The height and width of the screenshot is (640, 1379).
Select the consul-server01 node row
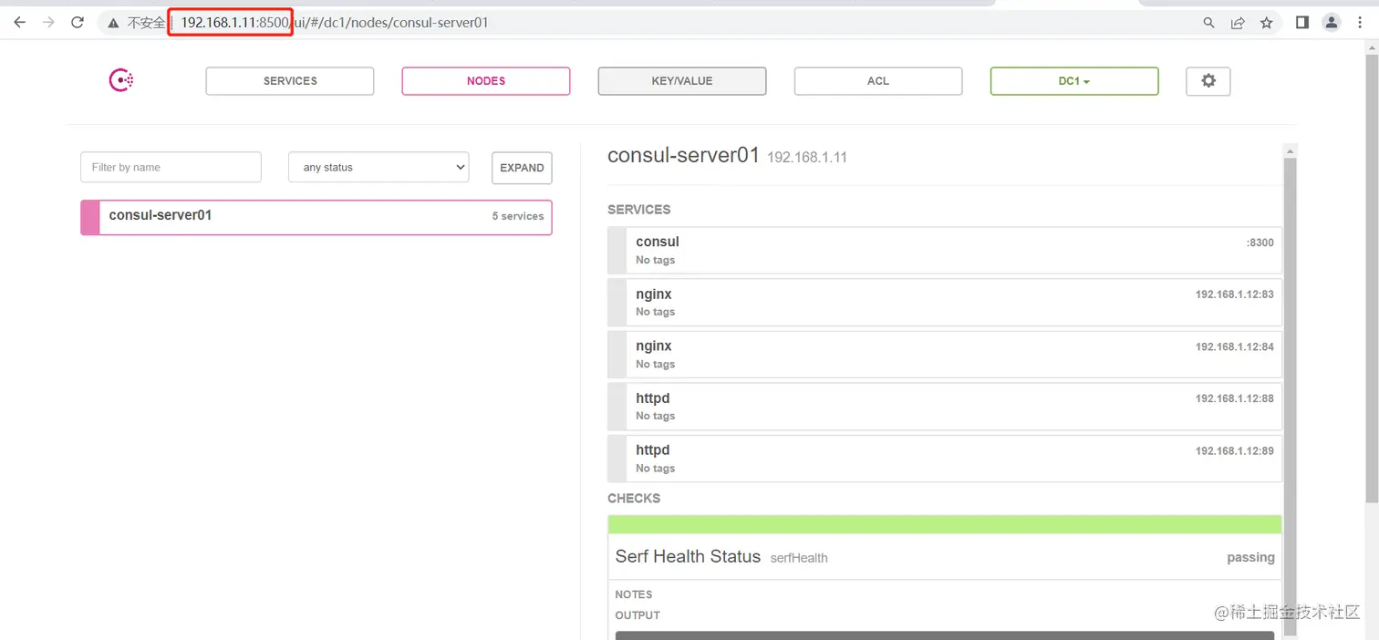point(316,217)
